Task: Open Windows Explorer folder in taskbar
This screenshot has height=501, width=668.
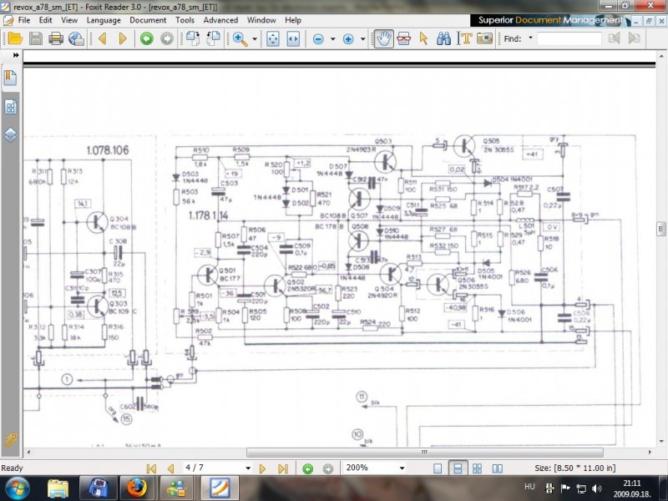Action: (58, 488)
